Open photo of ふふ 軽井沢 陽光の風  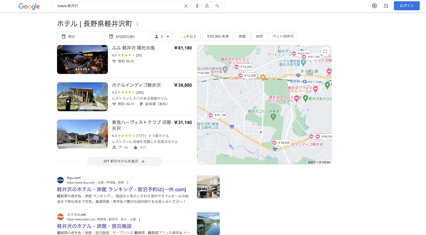click(x=82, y=59)
